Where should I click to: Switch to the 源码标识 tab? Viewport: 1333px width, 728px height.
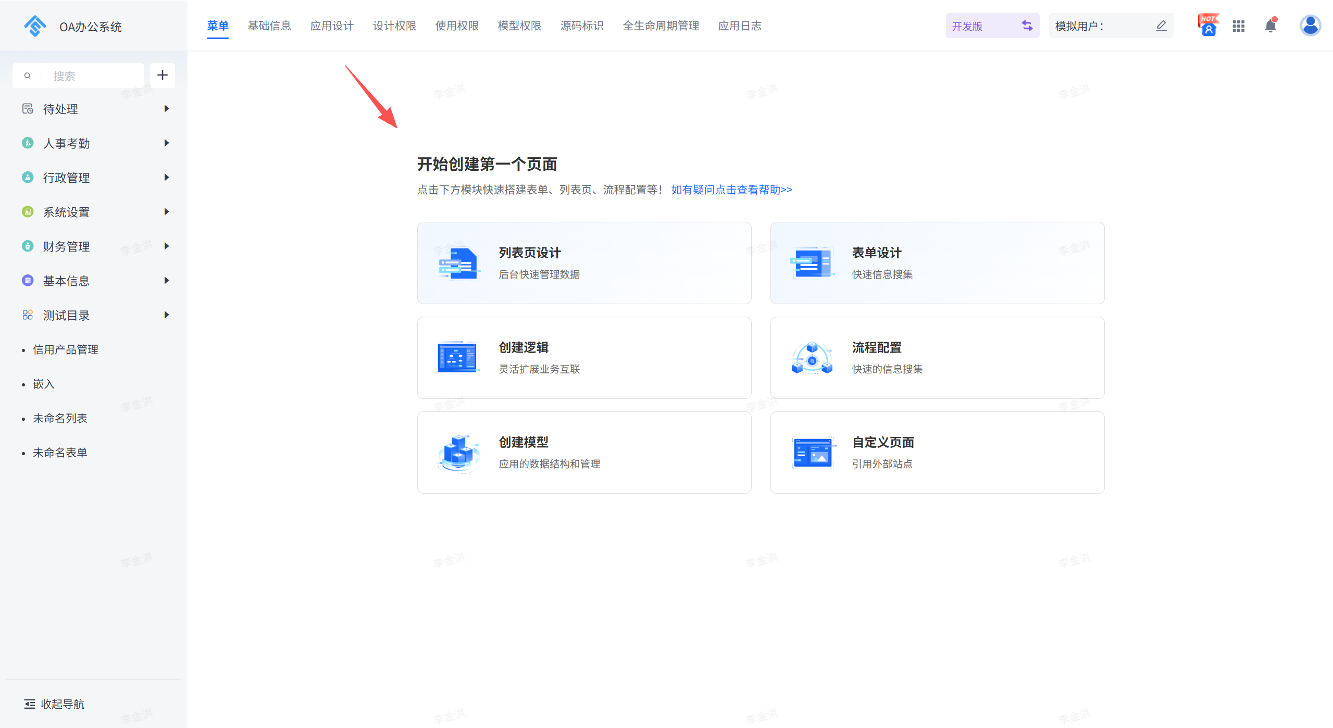[x=582, y=26]
